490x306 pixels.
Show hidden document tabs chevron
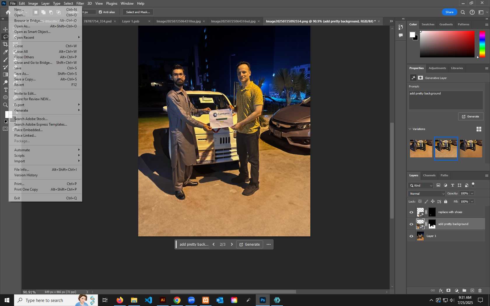pyautogui.click(x=391, y=21)
